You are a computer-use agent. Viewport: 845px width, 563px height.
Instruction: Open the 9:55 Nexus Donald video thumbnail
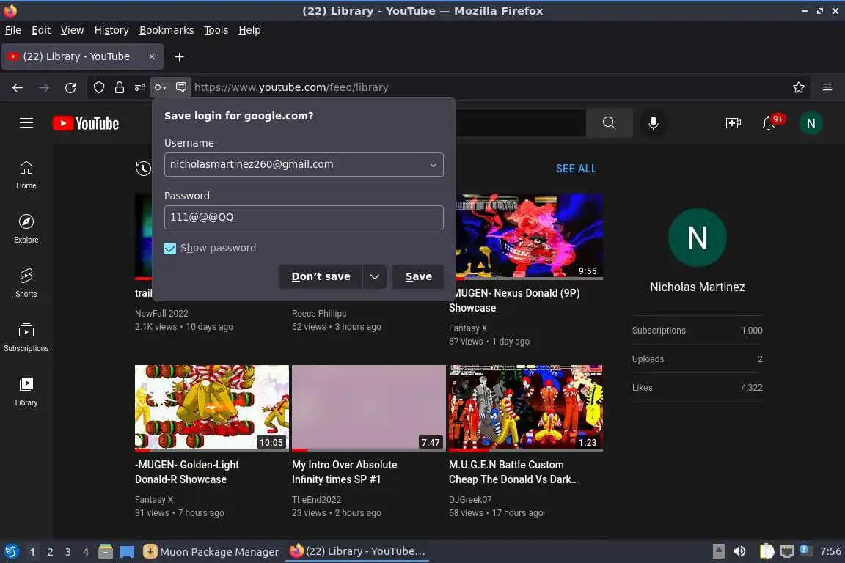pyautogui.click(x=529, y=237)
